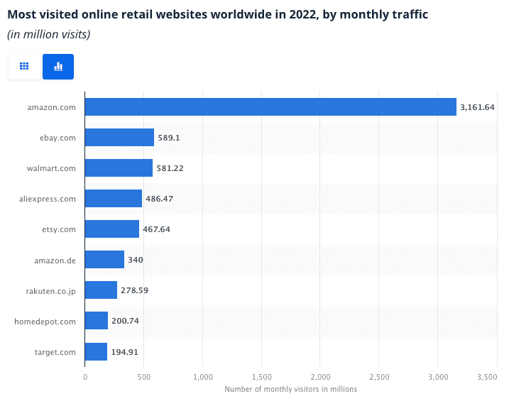Click the etsy.com axis label
Viewport: 514px width, 406px height.
59,229
